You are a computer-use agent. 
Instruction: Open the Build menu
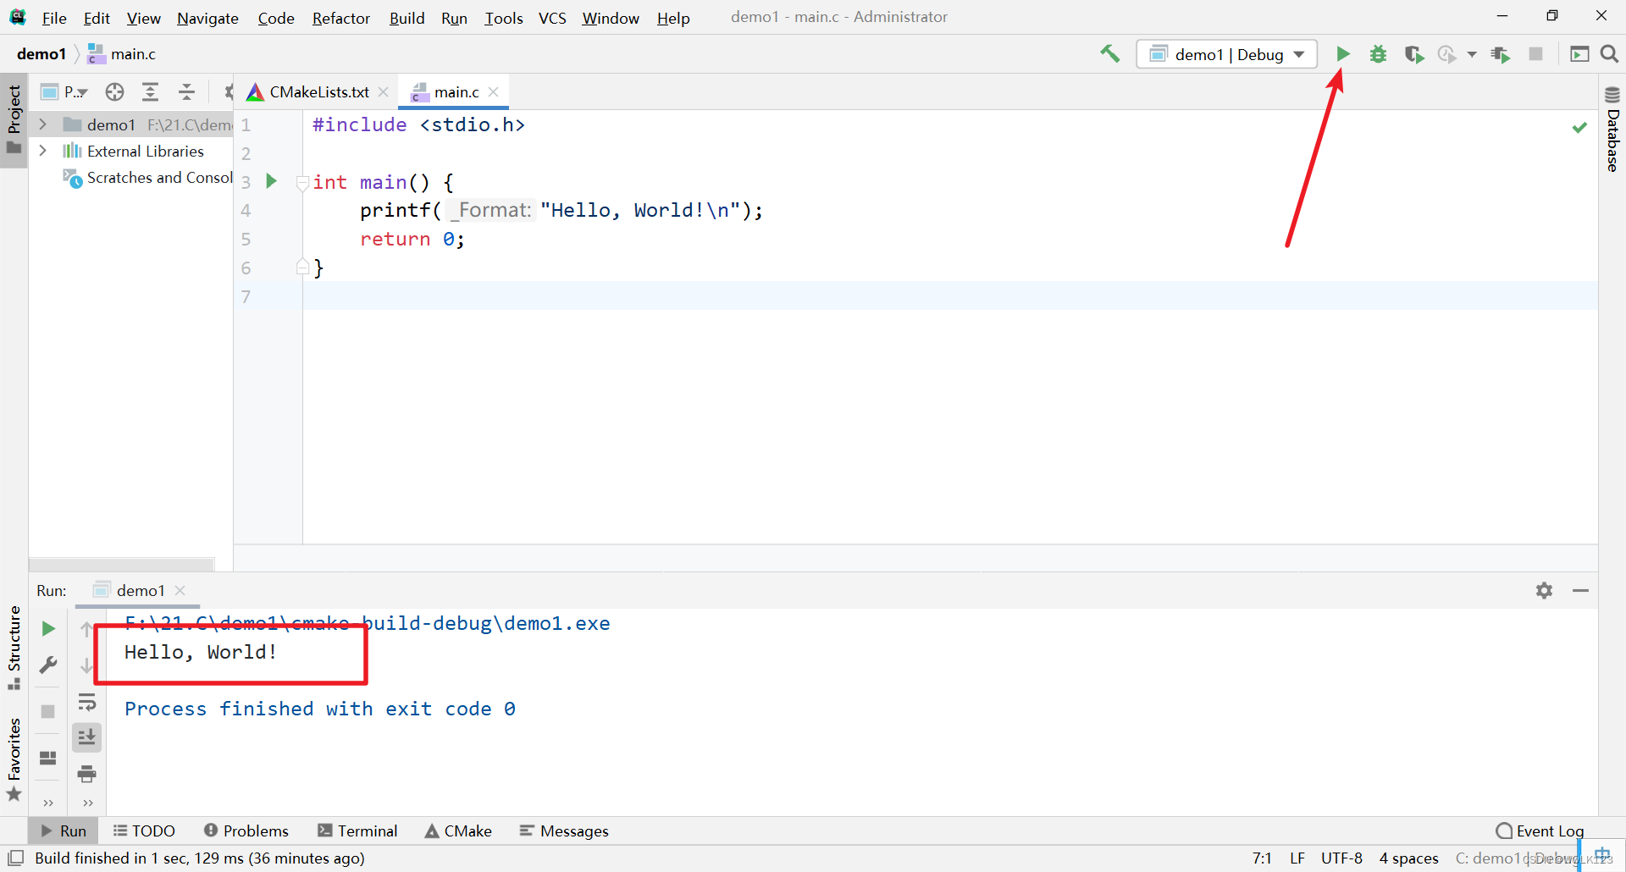pyautogui.click(x=406, y=18)
